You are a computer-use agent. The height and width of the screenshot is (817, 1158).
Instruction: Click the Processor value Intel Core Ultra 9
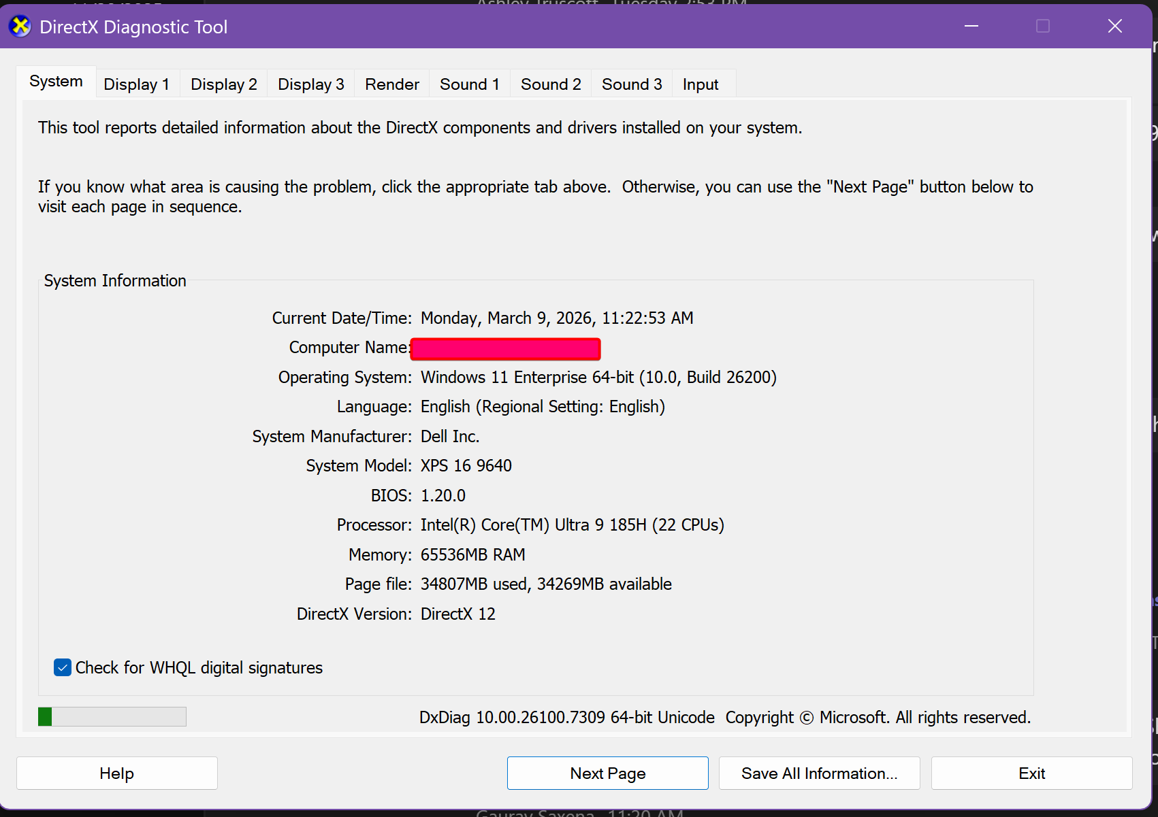click(573, 525)
